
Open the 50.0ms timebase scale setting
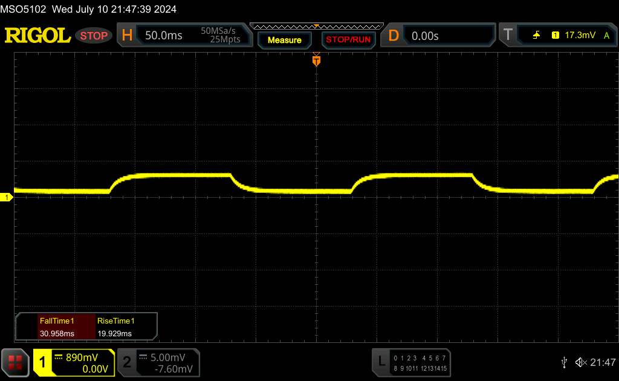(164, 36)
